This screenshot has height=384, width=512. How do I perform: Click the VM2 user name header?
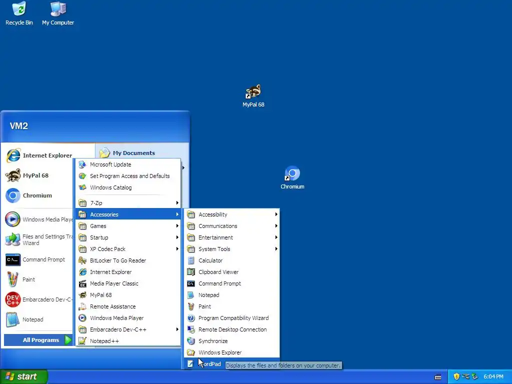pyautogui.click(x=19, y=126)
